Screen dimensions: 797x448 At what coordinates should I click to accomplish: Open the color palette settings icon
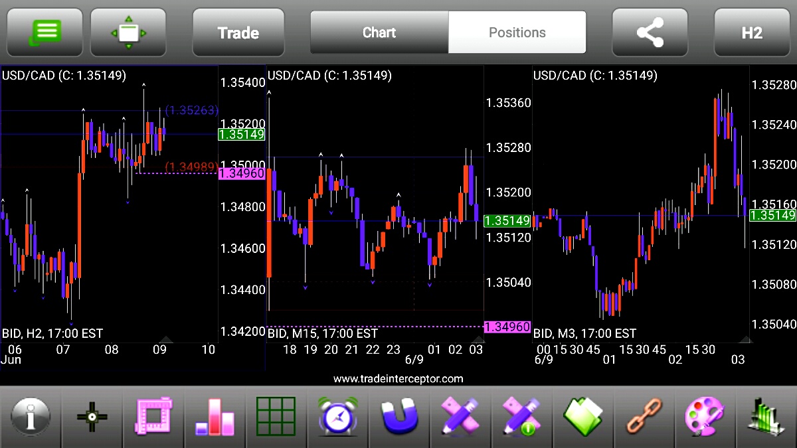pyautogui.click(x=705, y=417)
